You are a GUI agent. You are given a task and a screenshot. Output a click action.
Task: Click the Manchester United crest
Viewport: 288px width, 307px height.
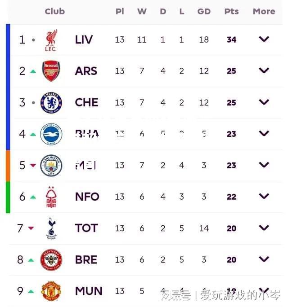click(51, 291)
